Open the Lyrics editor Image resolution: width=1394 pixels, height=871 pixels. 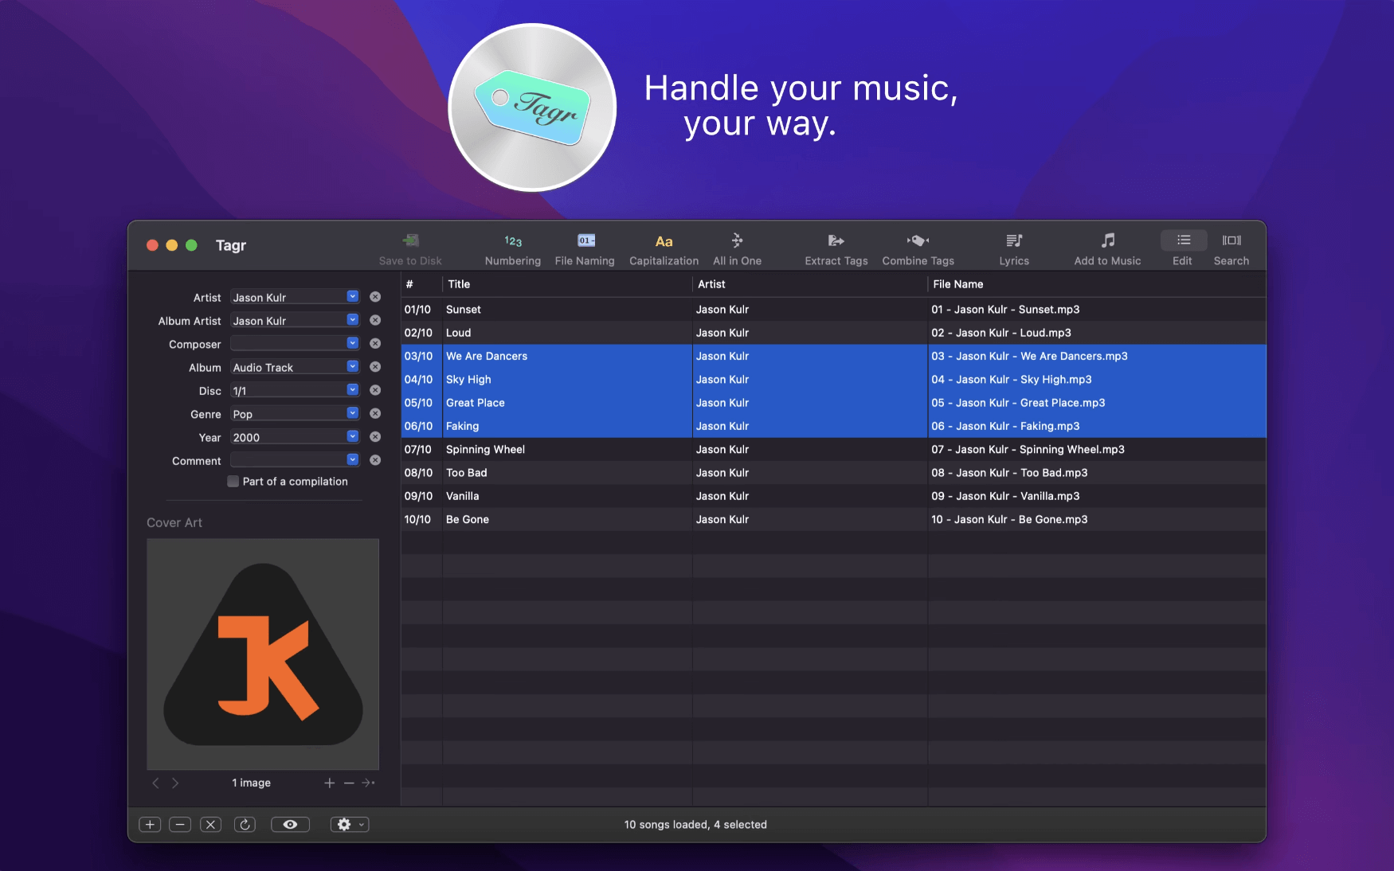point(1014,247)
